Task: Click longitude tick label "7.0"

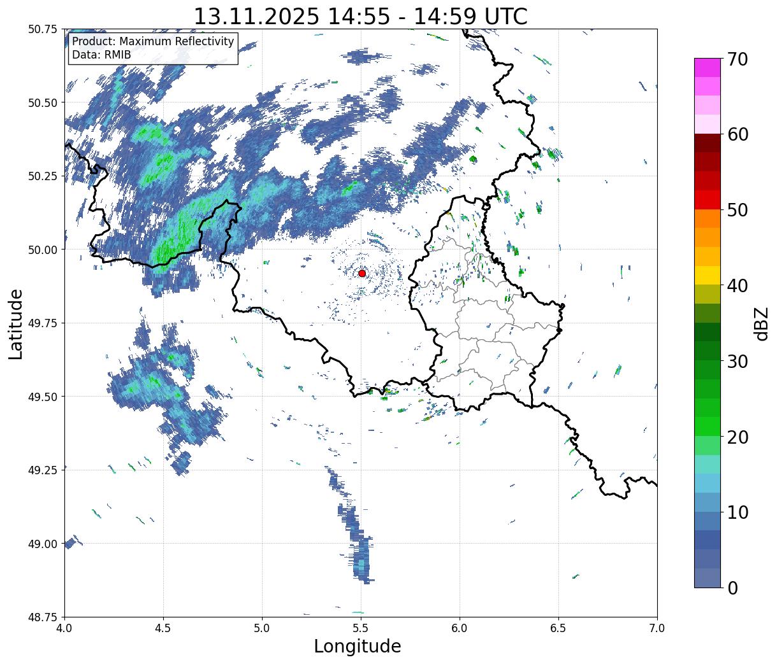Action: point(657,628)
